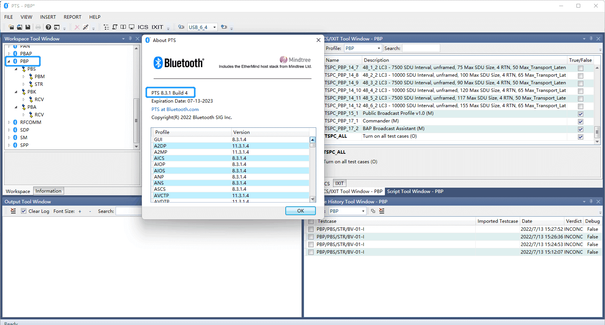Viewport: 605px width, 325px height.
Task: Collapse the PBK tree node
Action: pos(16,92)
